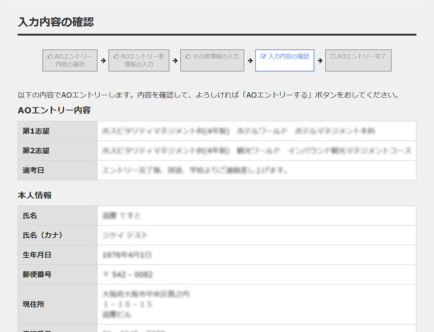Click the 郵便番号 postal code value
The image size is (434, 332).
(127, 275)
